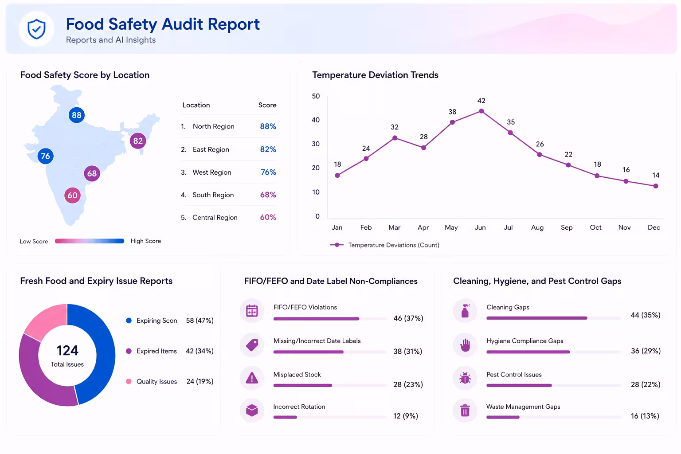
Task: Click the Dec data point at 14
Action: click(x=656, y=186)
